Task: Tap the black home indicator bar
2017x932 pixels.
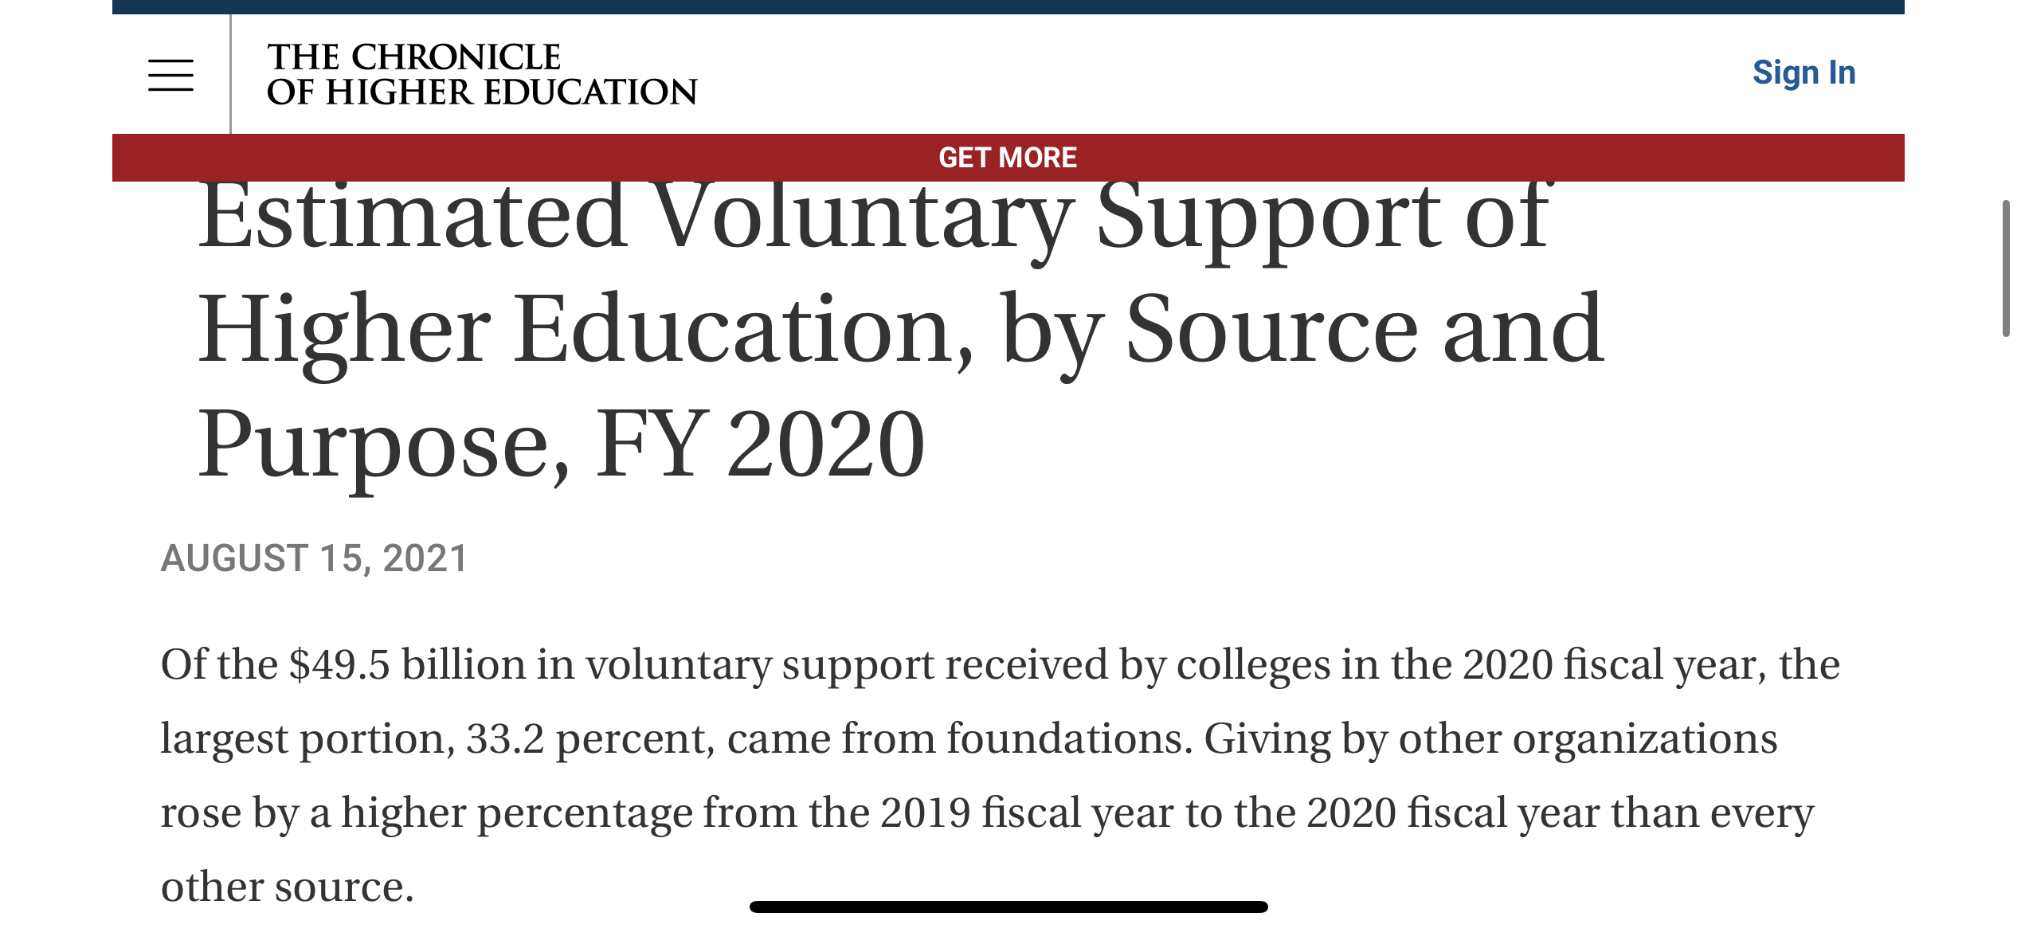Action: coord(1008,907)
